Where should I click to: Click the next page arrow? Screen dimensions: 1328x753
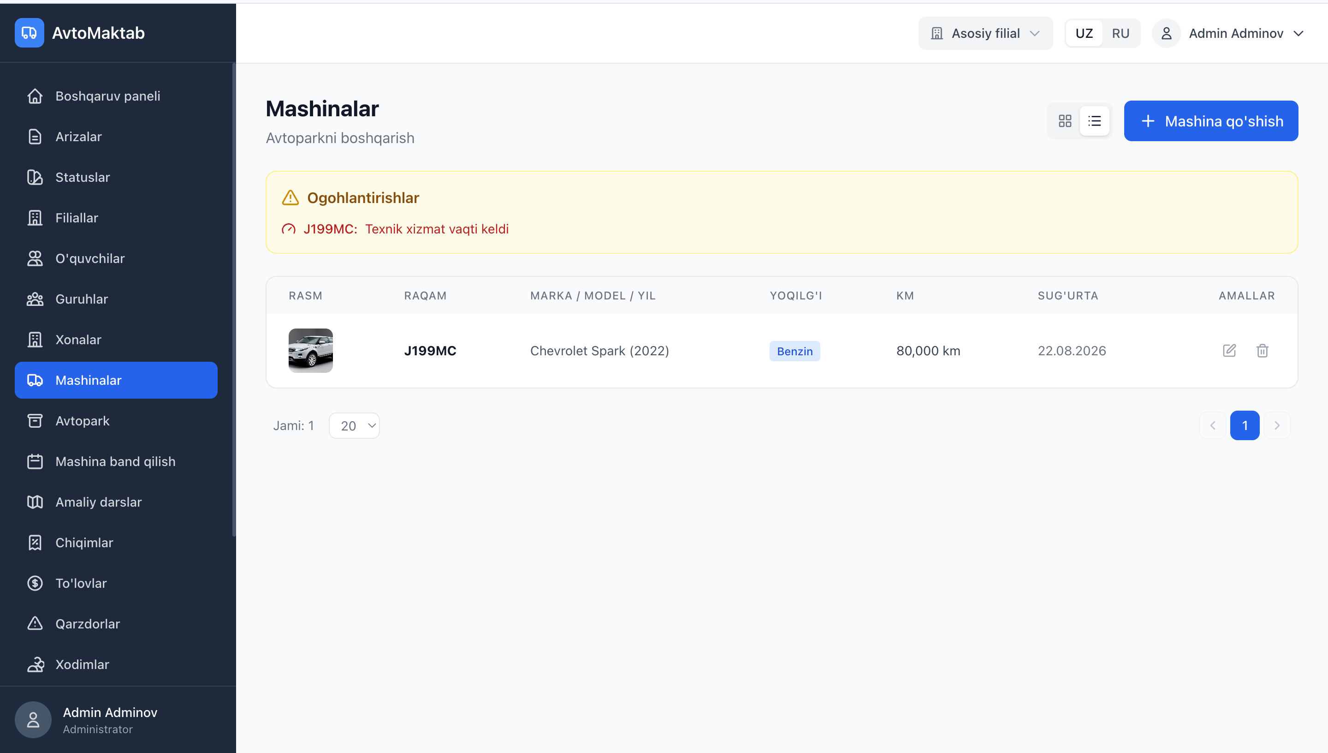1277,425
